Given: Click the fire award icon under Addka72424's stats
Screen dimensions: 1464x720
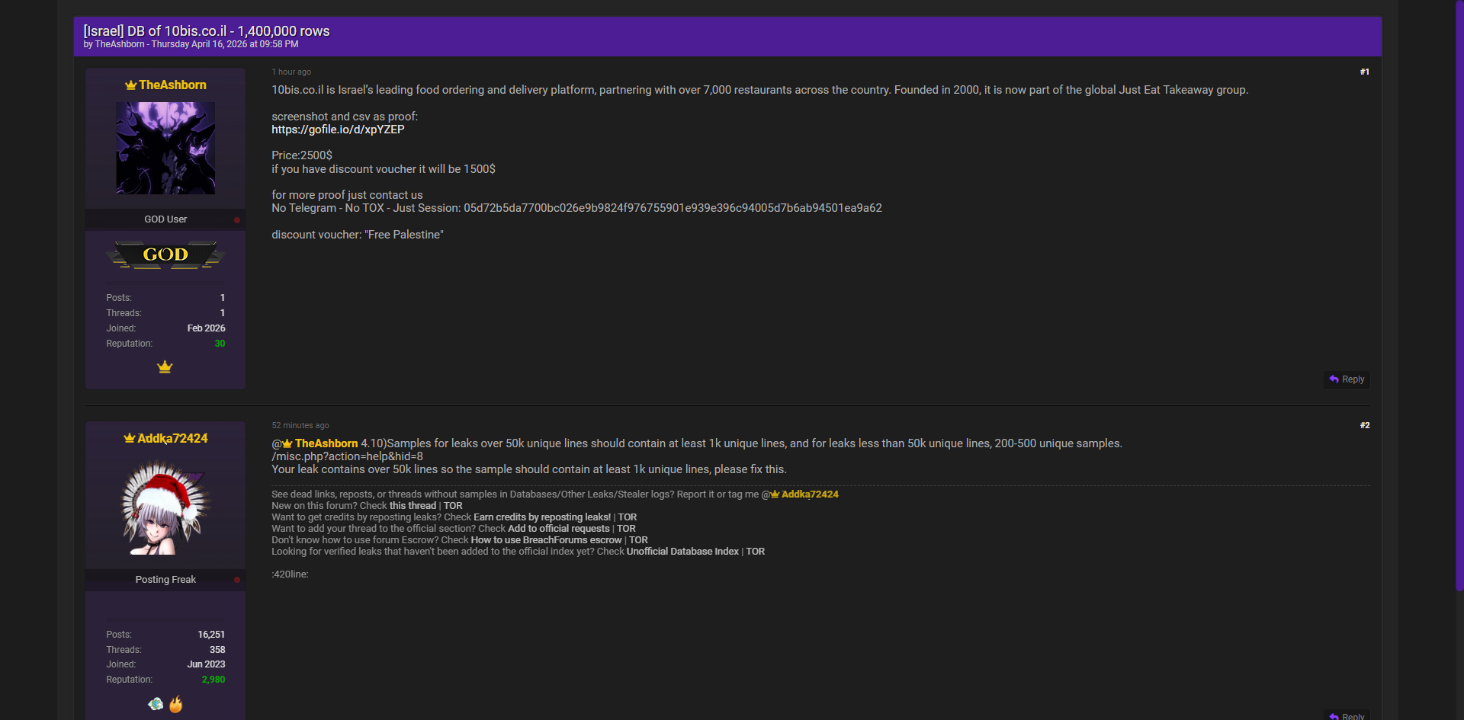Looking at the screenshot, I should pos(176,705).
